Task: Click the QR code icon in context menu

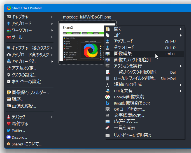Action: click(x=108, y=109)
